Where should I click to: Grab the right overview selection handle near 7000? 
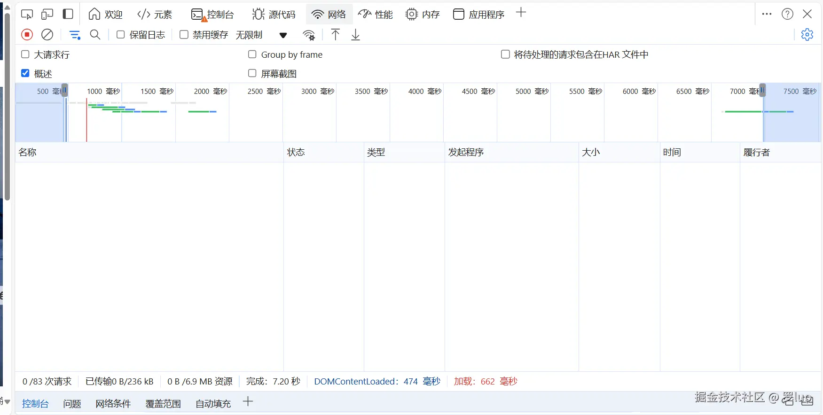pyautogui.click(x=762, y=90)
